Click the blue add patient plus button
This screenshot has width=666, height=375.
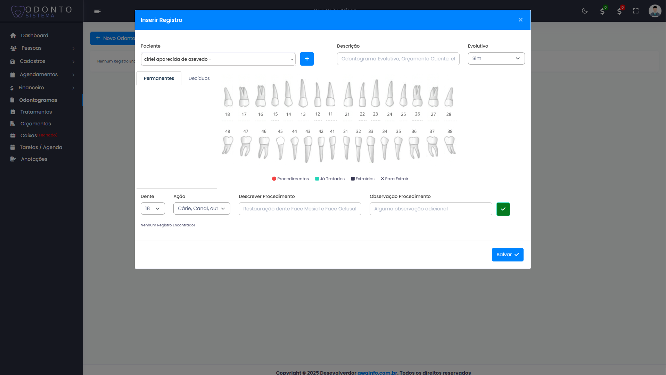(x=307, y=59)
